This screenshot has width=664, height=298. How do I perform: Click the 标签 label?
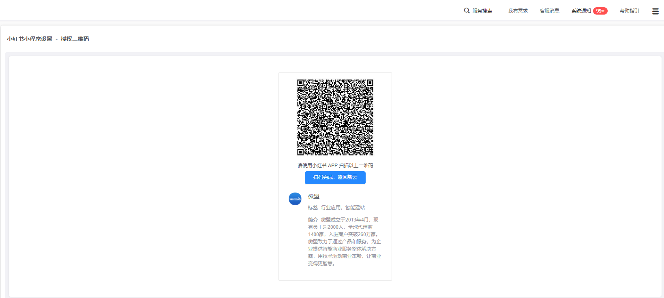(313, 208)
